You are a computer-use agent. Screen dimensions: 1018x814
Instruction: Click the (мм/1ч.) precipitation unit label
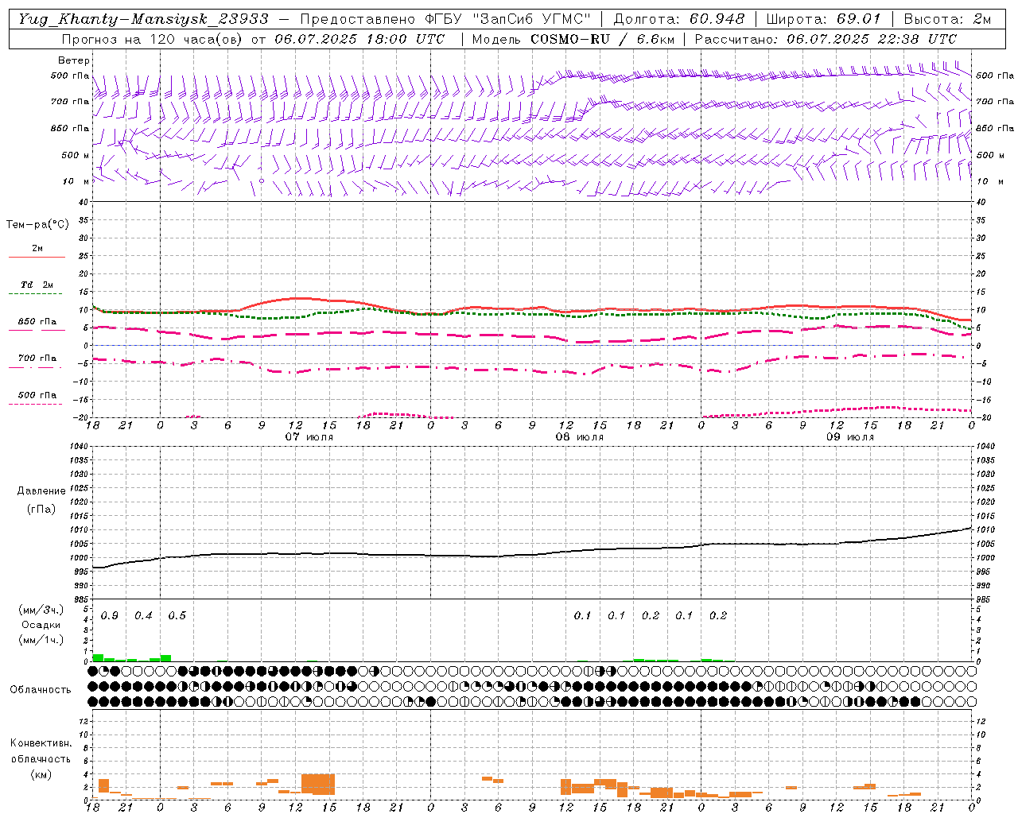[x=40, y=640]
